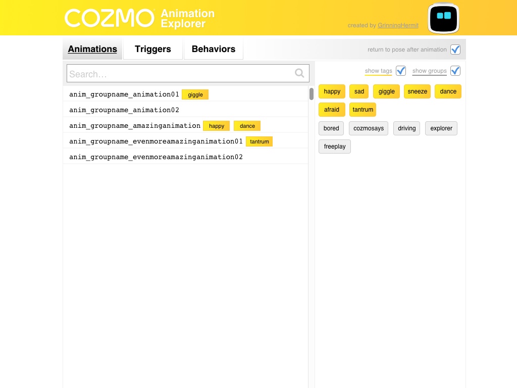Uncheck the show tags checkbox
The width and height of the screenshot is (517, 388).
(x=401, y=71)
